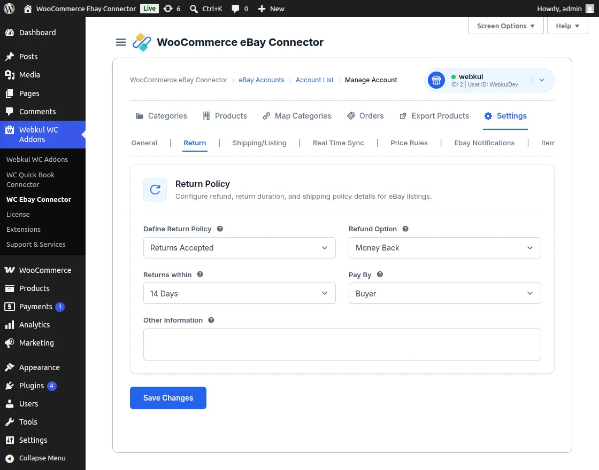Open the site home icon in the admin bar
This screenshot has height=470, width=599.
click(27, 9)
